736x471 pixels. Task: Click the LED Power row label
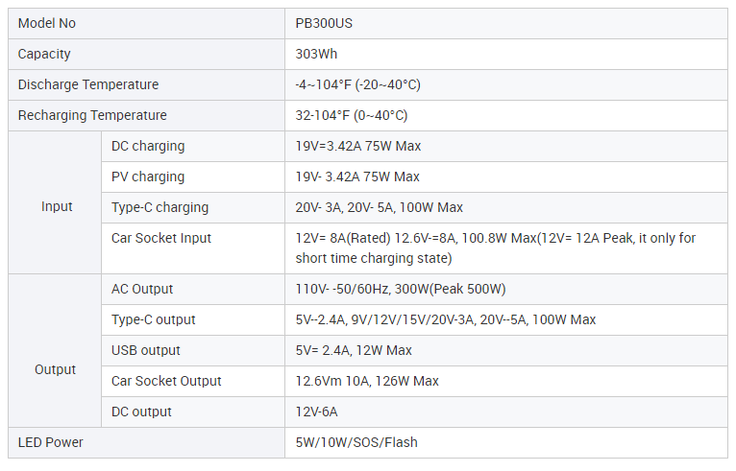51,442
